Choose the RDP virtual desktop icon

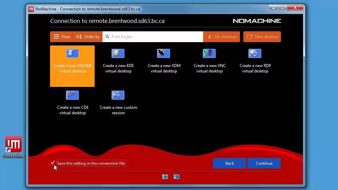[255, 54]
